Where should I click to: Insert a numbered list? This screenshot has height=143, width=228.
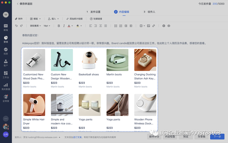121,26
